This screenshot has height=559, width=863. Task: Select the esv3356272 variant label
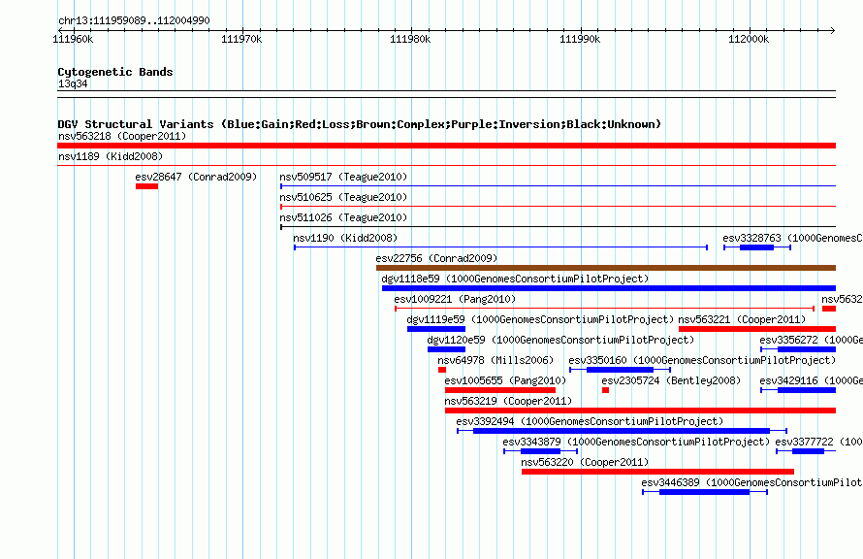[811, 340]
